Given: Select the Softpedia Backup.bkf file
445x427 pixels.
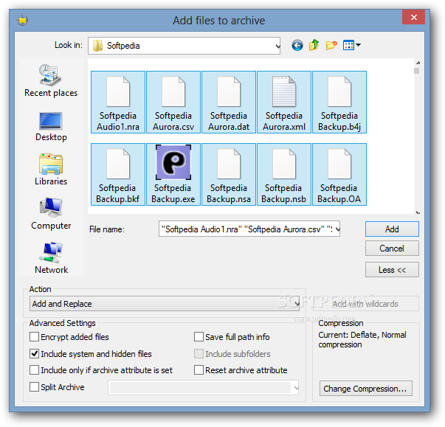Looking at the screenshot, I should click(x=118, y=174).
